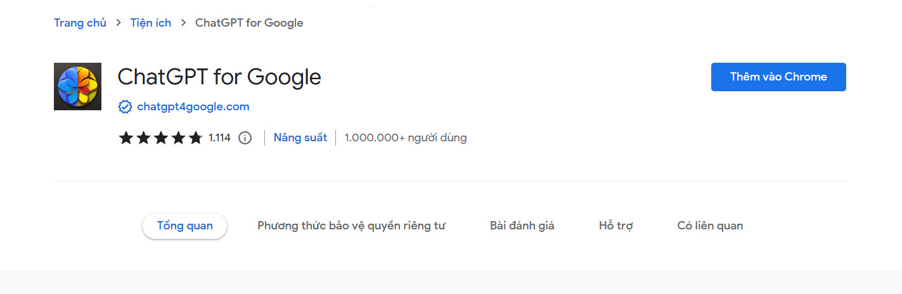Image resolution: width=902 pixels, height=294 pixels.
Task: Open the Có liên quan tab
Action: 710,226
